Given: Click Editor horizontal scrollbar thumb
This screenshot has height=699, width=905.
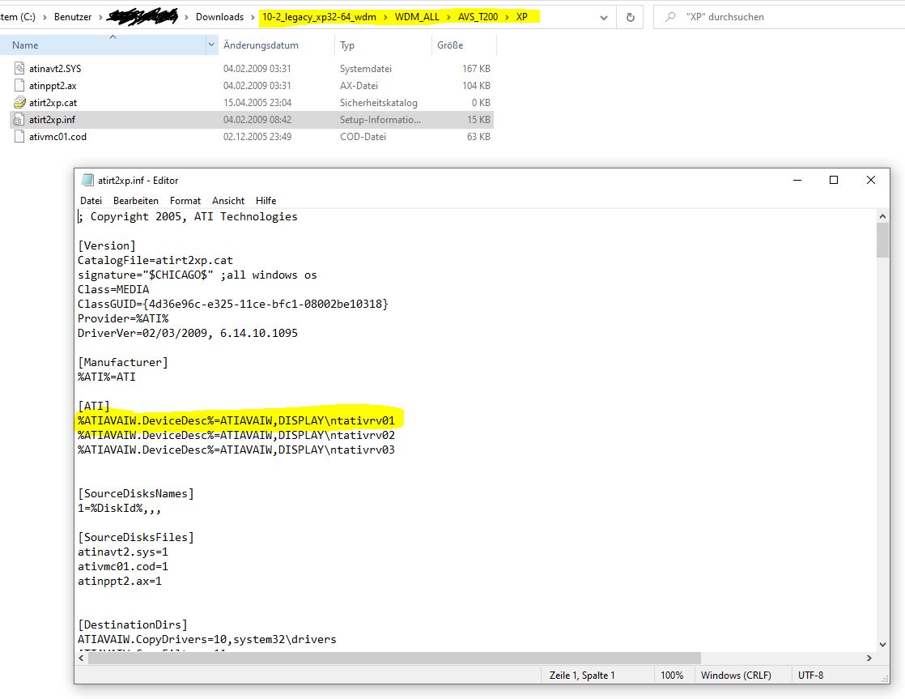Looking at the screenshot, I should (394, 658).
